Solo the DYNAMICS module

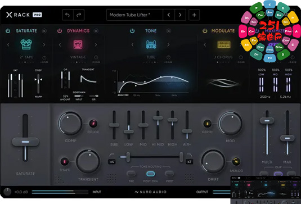(x=96, y=31)
